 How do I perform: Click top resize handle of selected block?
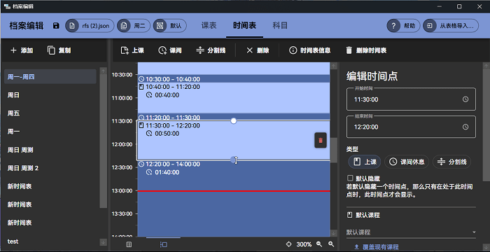pos(233,120)
